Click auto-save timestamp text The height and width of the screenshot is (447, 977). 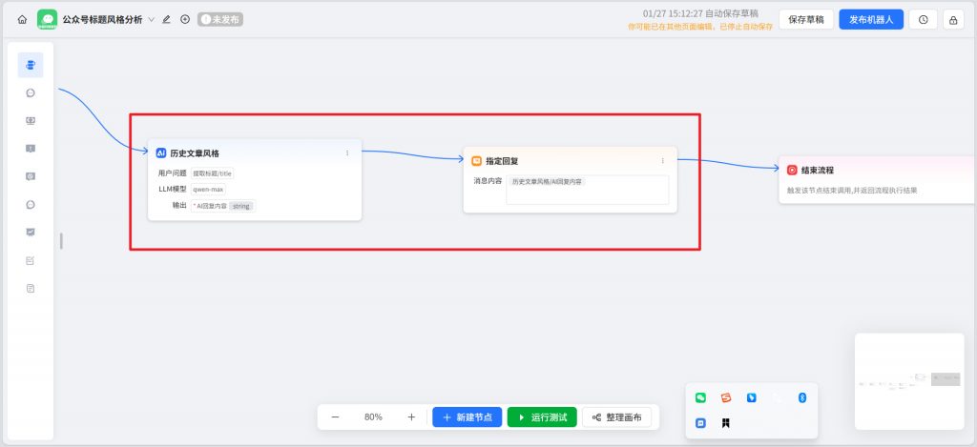click(700, 13)
